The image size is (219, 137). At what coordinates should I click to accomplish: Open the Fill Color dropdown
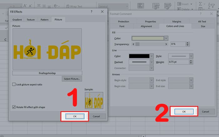(166, 38)
